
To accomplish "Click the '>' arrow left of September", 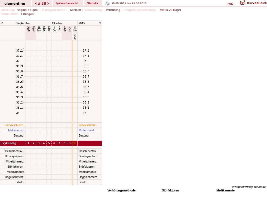I will tap(2, 23).
